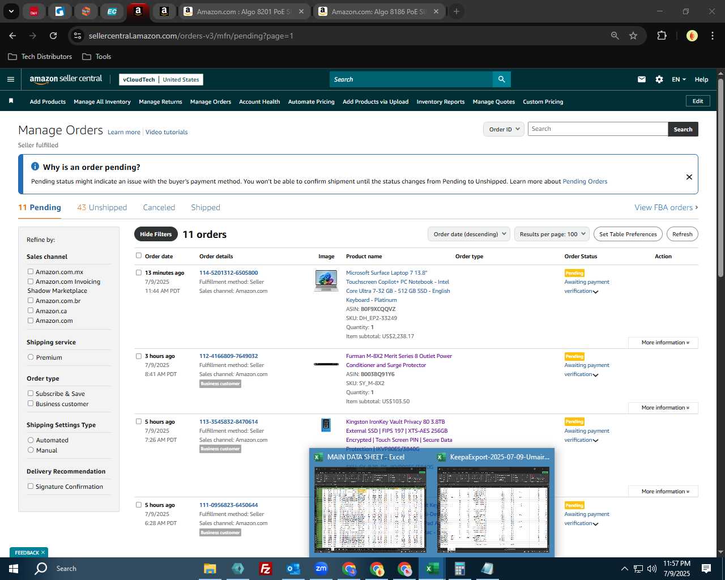725x580 pixels.
Task: Open the notifications icon in system tray
Action: click(x=706, y=569)
